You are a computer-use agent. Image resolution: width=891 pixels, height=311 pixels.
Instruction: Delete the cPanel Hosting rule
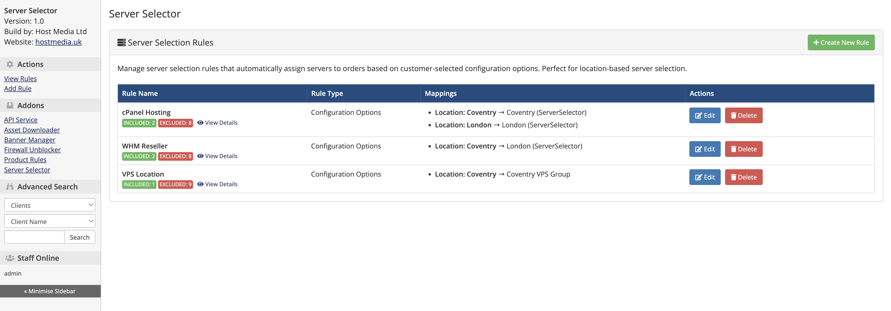743,115
